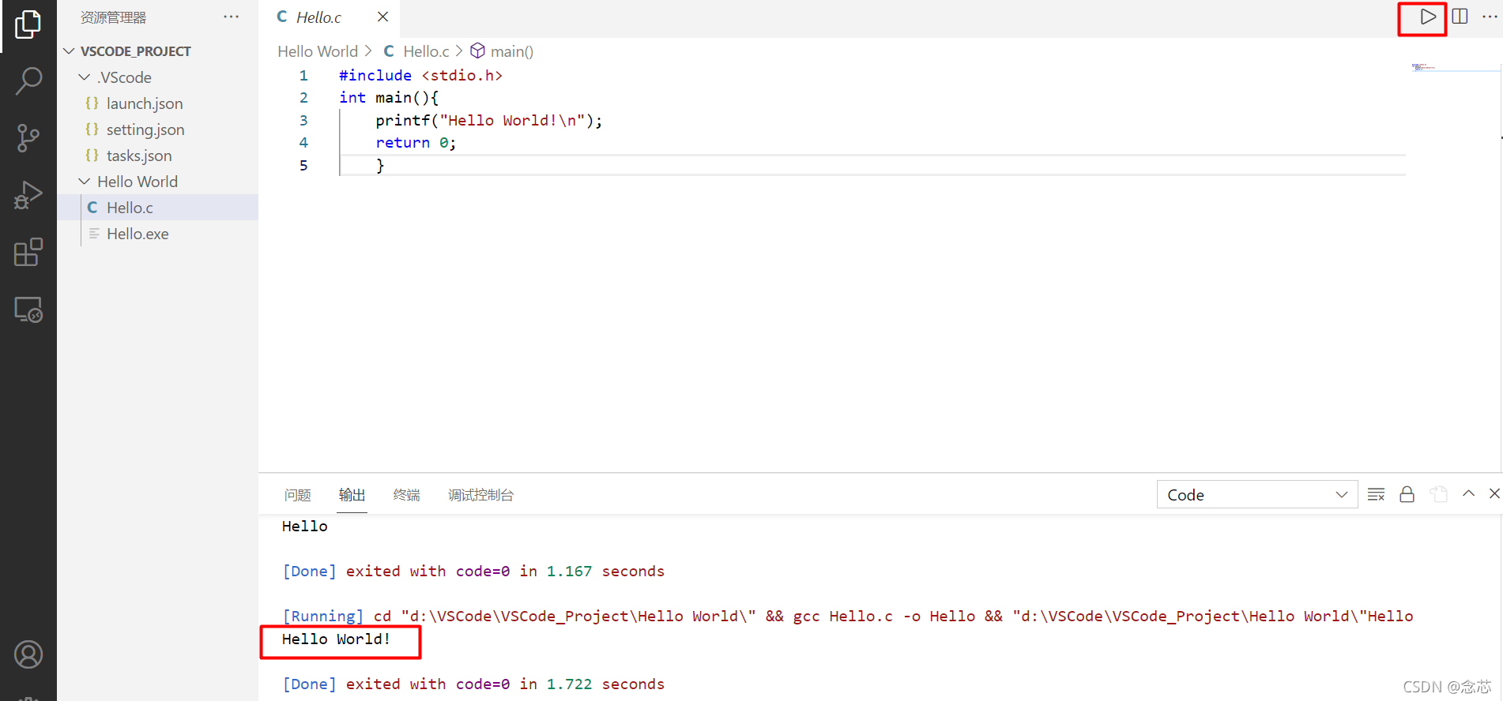
Task: Open the Search view
Action: pos(28,81)
